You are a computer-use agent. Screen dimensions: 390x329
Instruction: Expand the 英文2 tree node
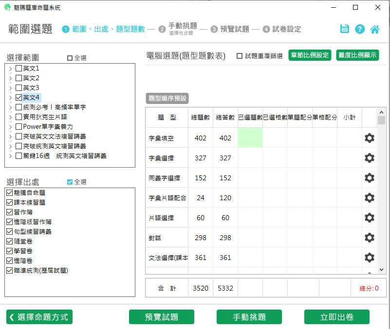(10, 78)
